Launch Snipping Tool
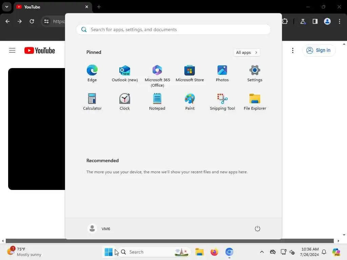The height and width of the screenshot is (260, 347). tap(222, 102)
